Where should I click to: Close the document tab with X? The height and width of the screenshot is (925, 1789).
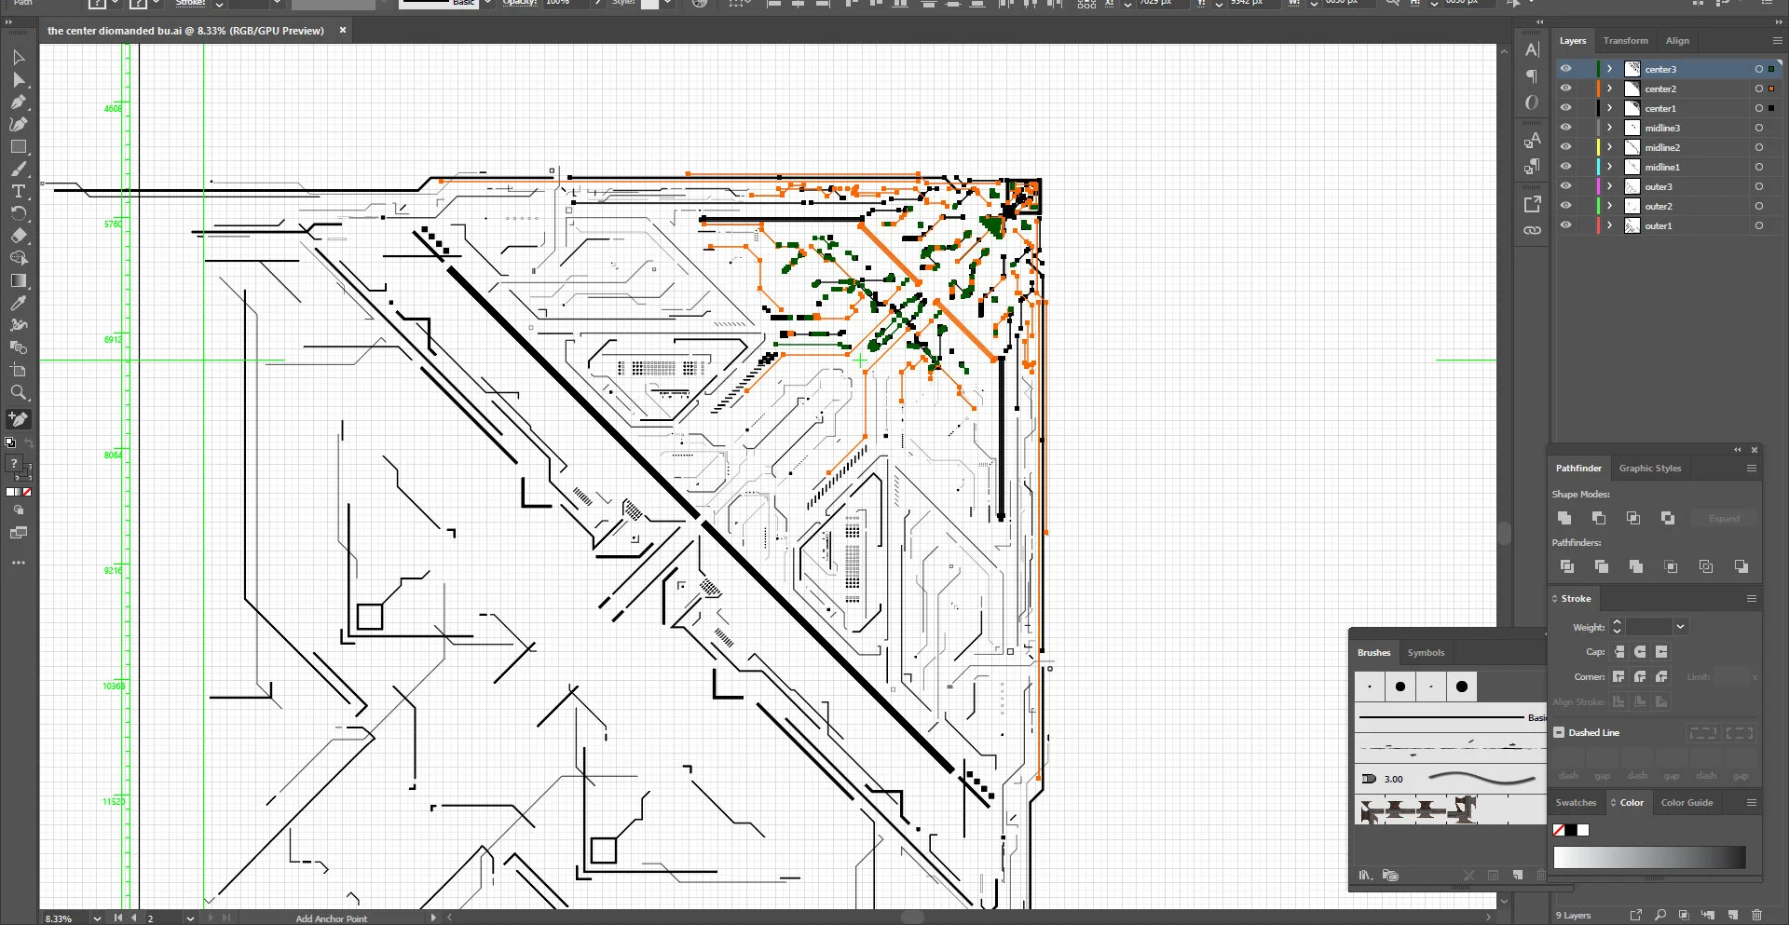pos(343,31)
